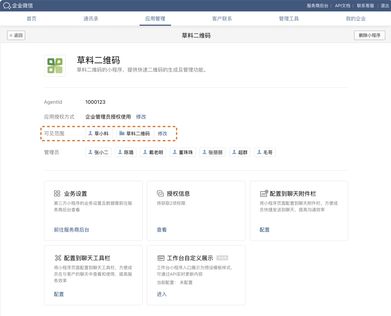
Task: Click the 业务设置 card title
Action: [x=76, y=194]
